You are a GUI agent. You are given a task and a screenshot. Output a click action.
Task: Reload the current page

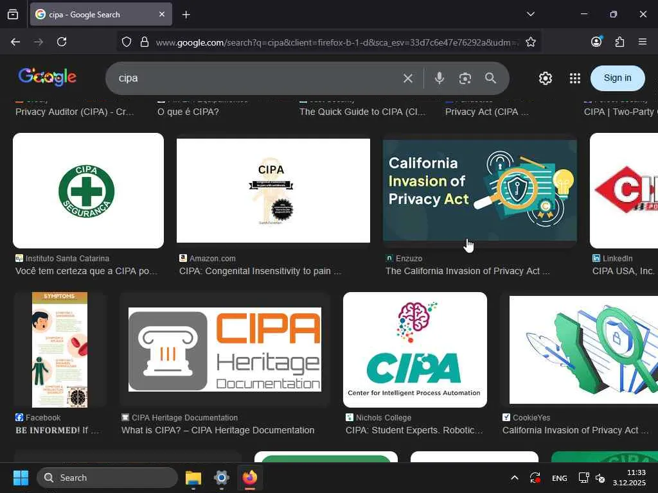coord(62,42)
